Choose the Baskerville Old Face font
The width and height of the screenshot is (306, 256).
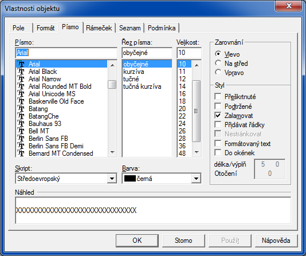pyautogui.click(x=61, y=101)
